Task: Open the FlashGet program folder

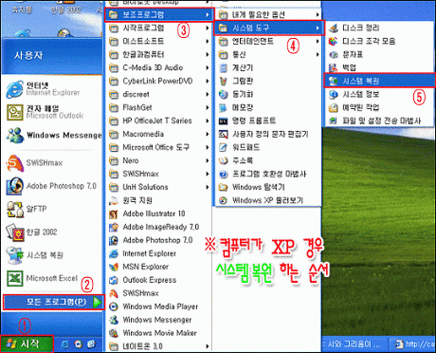Action: [159, 107]
